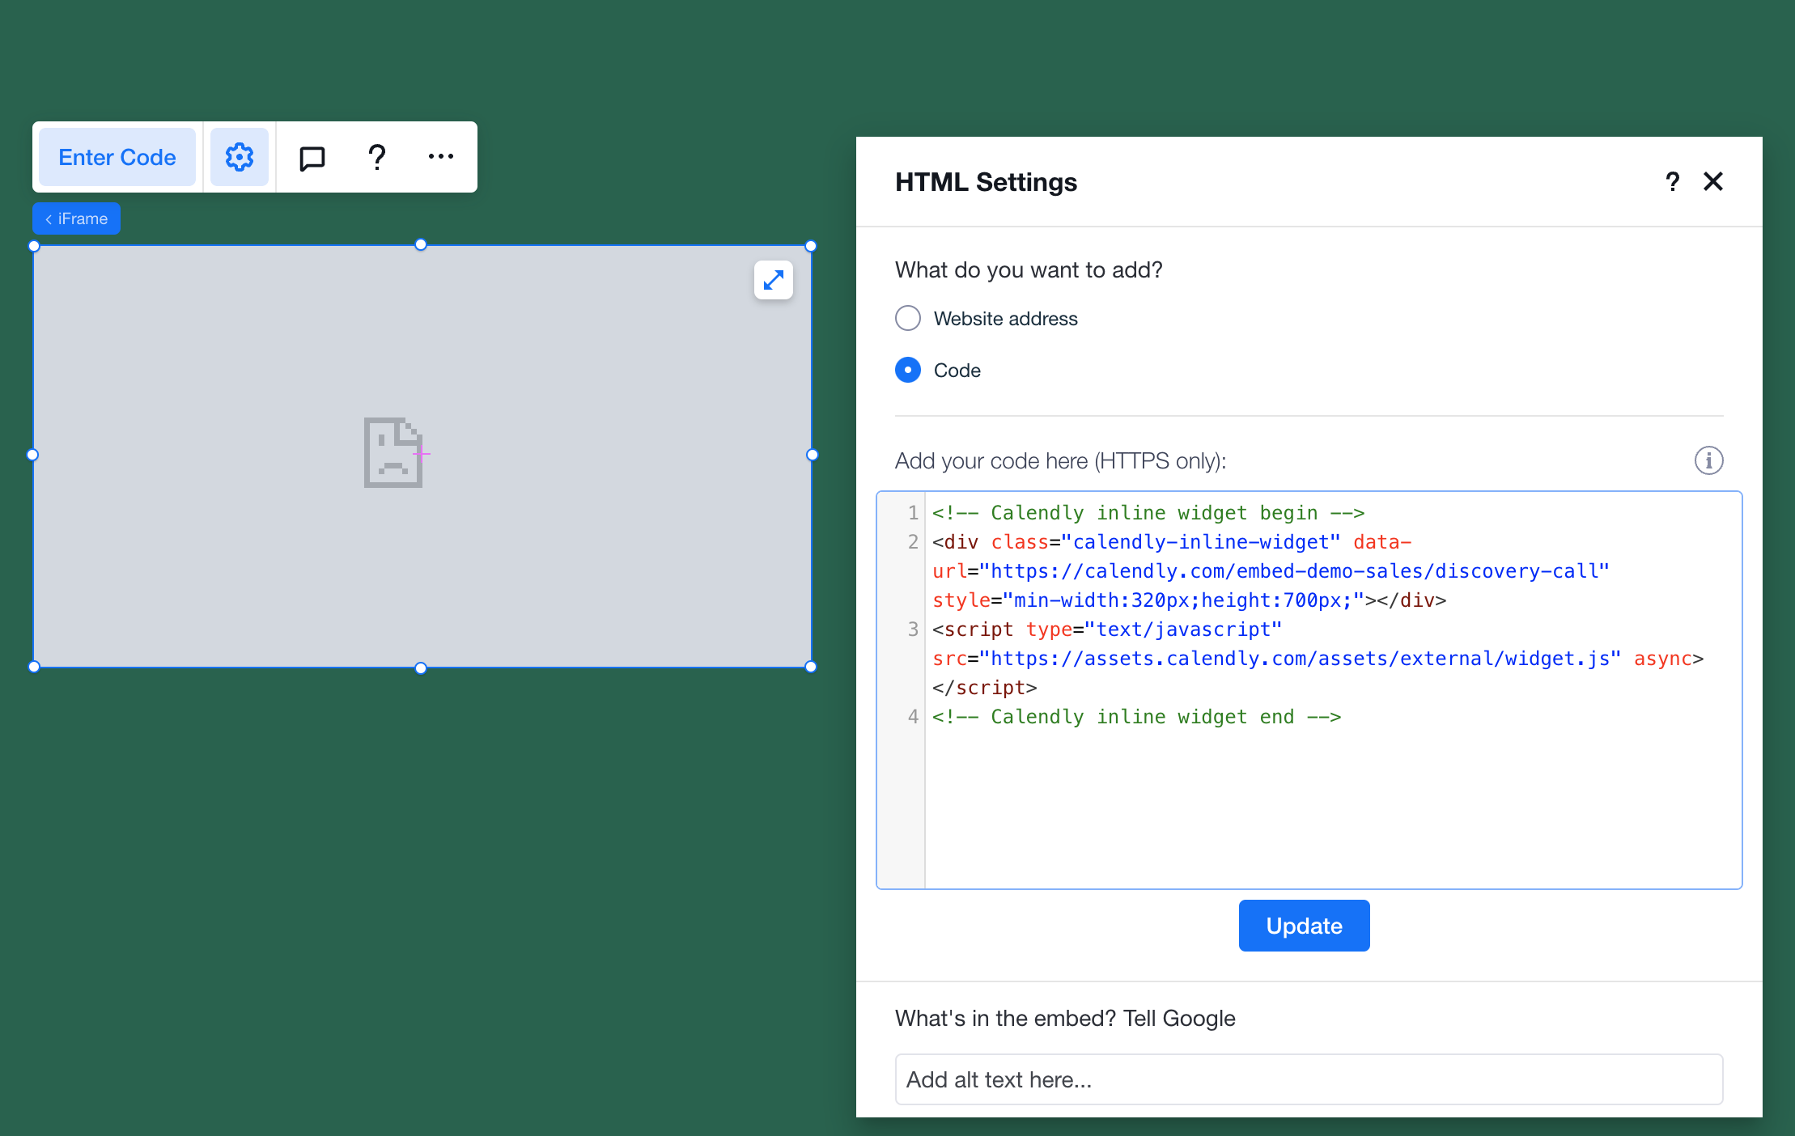
Task: Click the right-middle resize handle of iFrame
Action: click(812, 455)
